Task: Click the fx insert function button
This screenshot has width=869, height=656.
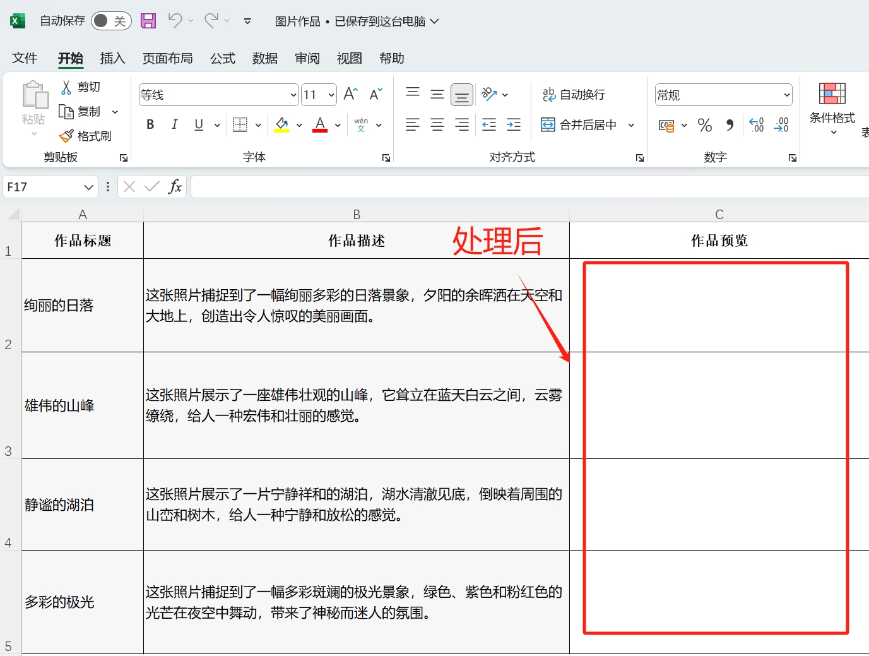Action: [x=175, y=186]
